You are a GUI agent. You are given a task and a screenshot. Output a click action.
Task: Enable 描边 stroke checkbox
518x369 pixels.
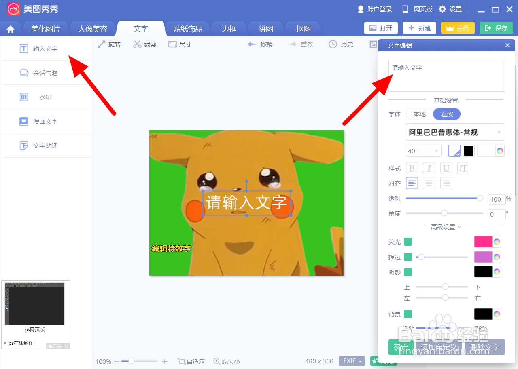[408, 257]
